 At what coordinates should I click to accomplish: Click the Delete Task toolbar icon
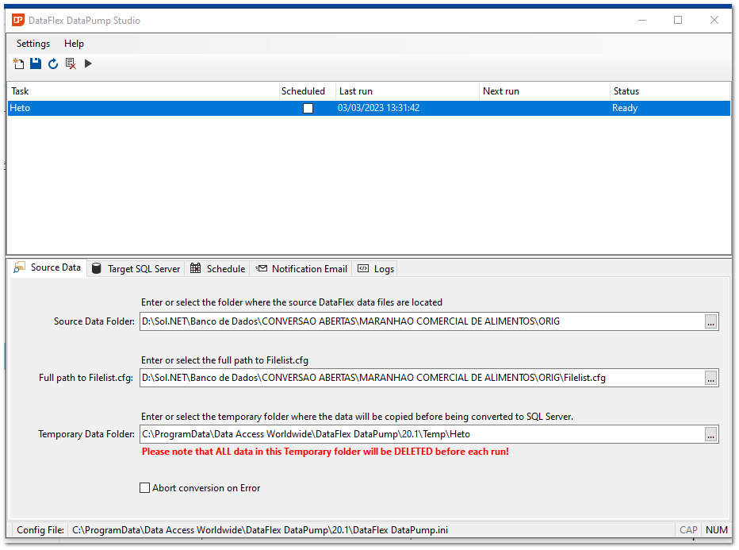pyautogui.click(x=71, y=63)
